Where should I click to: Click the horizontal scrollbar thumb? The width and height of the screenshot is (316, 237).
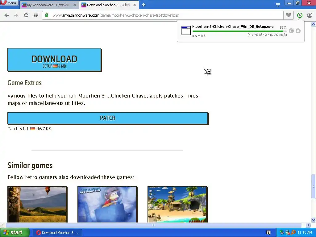click(x=154, y=225)
